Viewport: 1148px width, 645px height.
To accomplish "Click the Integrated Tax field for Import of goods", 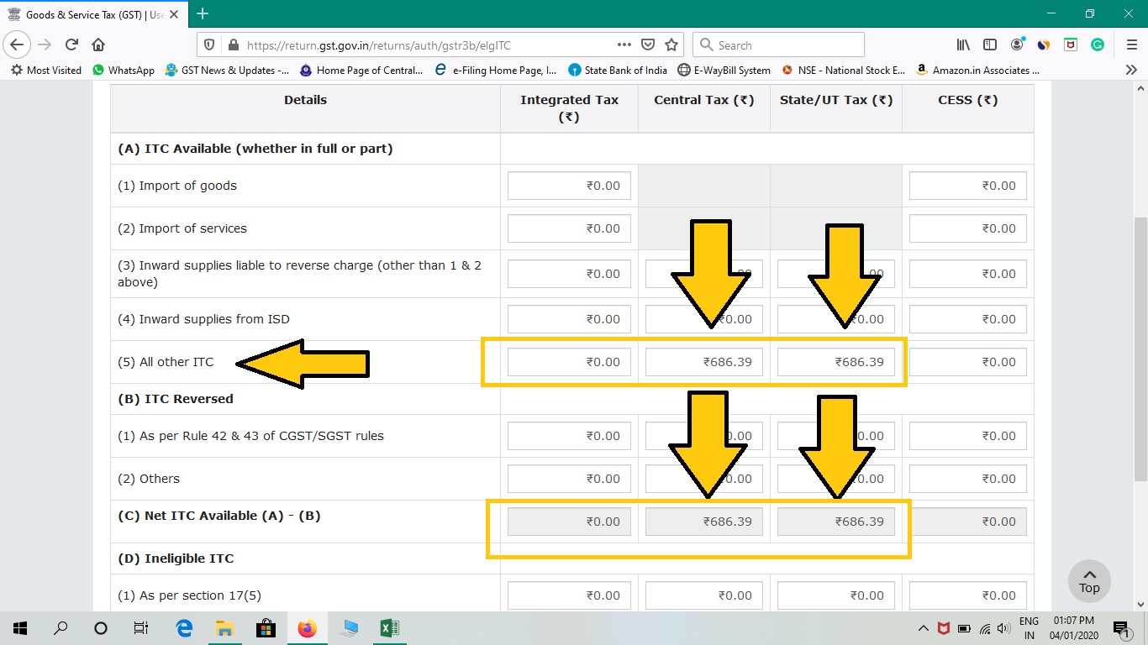I will pyautogui.click(x=569, y=186).
